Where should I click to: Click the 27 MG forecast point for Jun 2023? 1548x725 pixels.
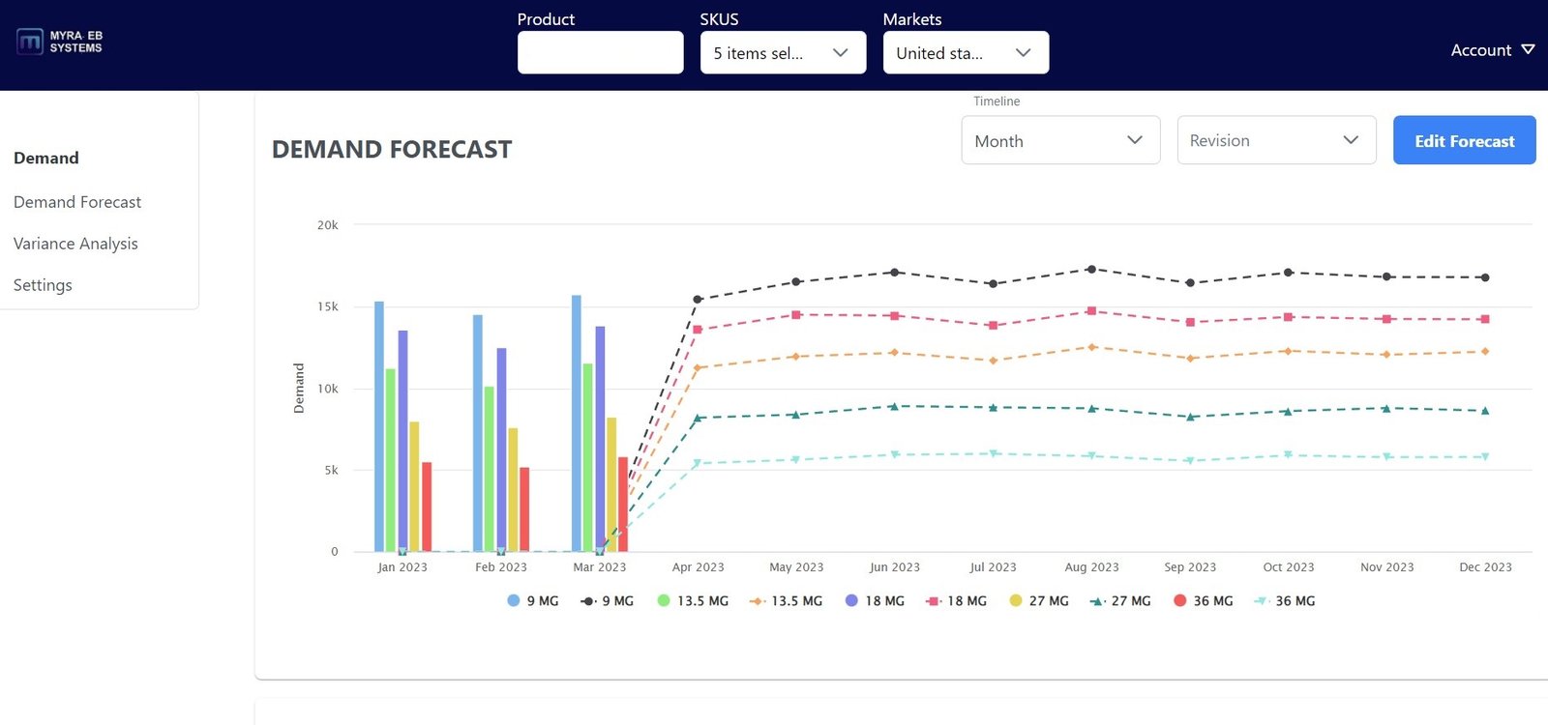[894, 406]
